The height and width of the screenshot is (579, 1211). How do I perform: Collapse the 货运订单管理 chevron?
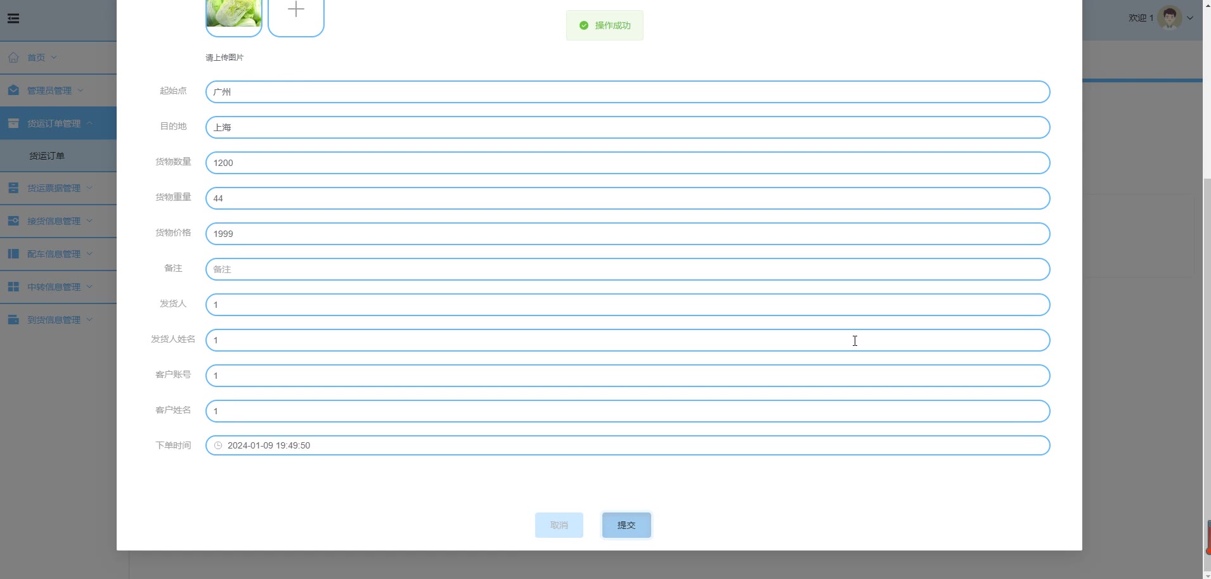89,124
